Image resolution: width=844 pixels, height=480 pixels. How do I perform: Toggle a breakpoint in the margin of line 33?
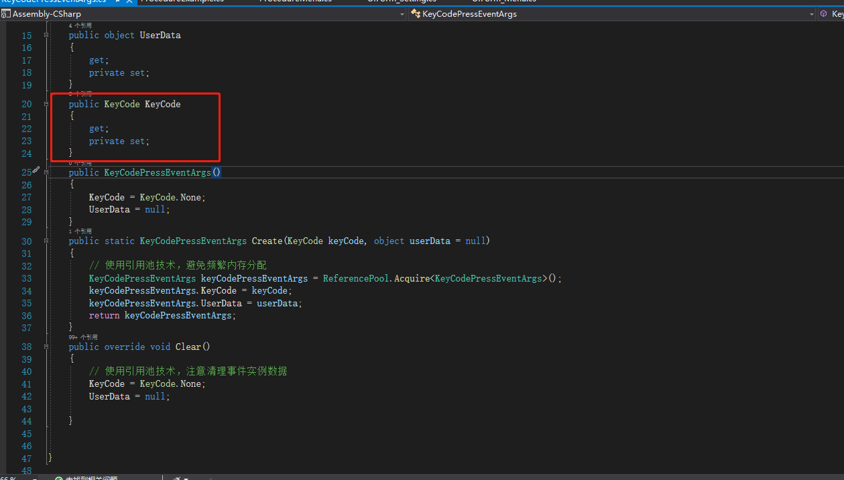8,278
